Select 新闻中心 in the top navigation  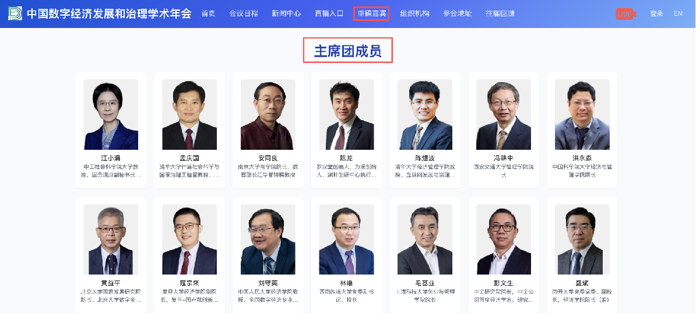(286, 13)
